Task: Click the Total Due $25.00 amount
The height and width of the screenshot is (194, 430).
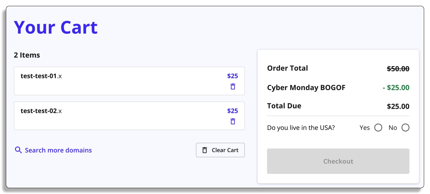Action: (x=398, y=106)
